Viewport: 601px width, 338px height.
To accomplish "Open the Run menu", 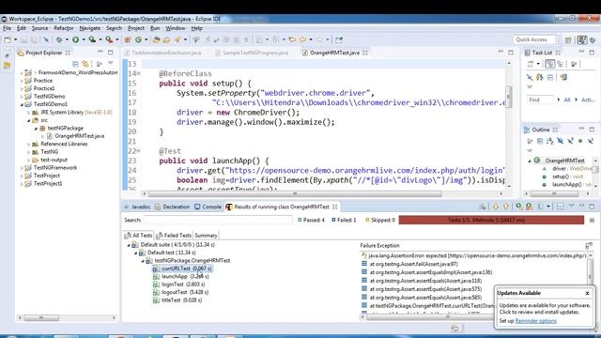I will tap(155, 28).
